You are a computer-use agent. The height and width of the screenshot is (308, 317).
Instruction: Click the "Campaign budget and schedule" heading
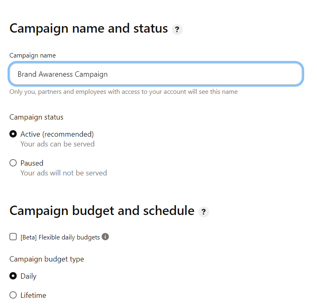tap(102, 211)
